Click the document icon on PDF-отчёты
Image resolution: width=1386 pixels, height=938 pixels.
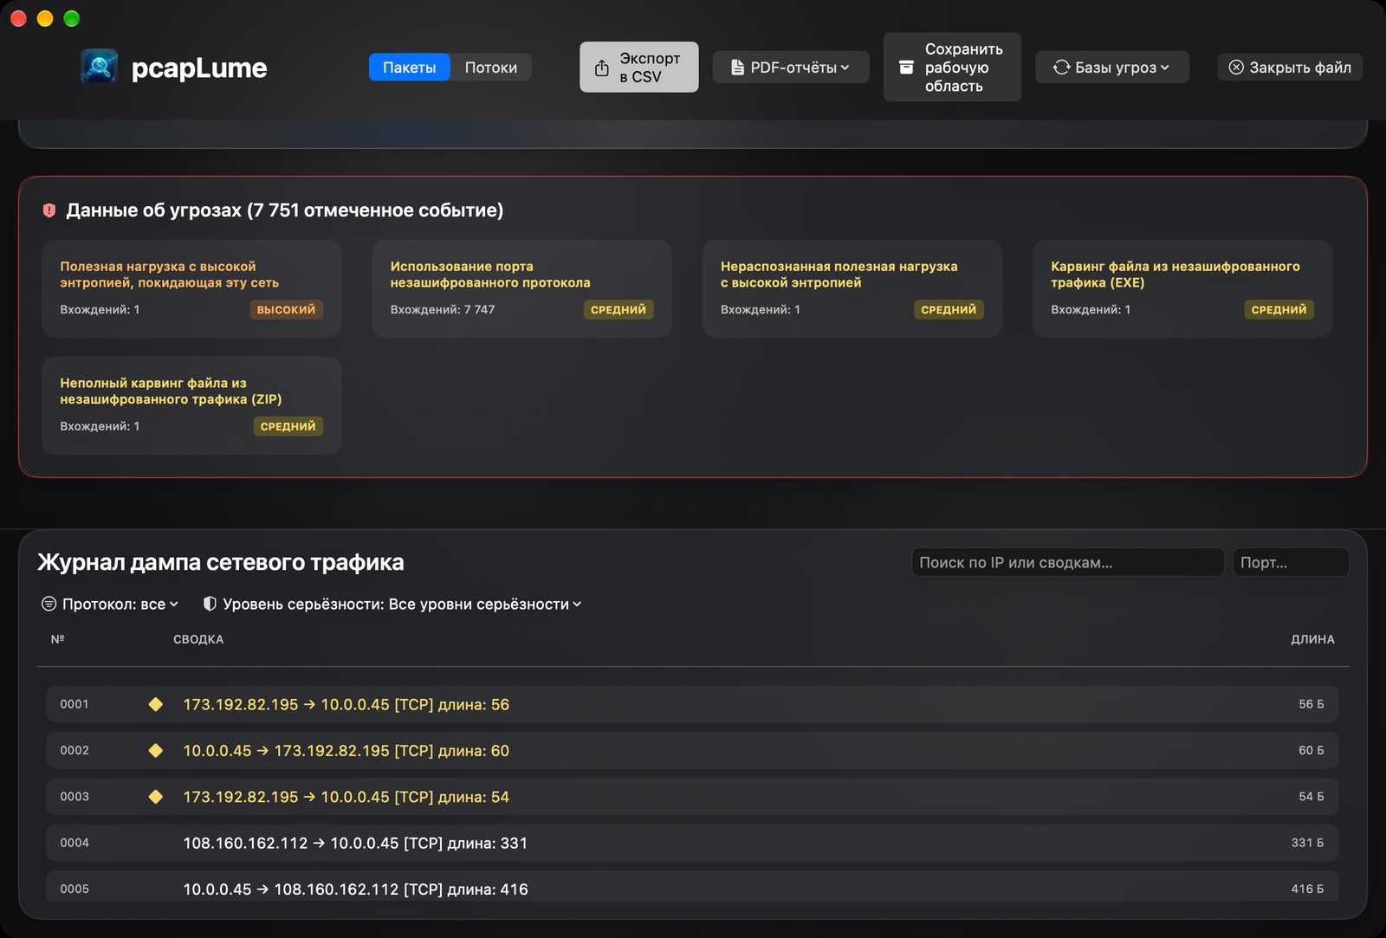(737, 68)
